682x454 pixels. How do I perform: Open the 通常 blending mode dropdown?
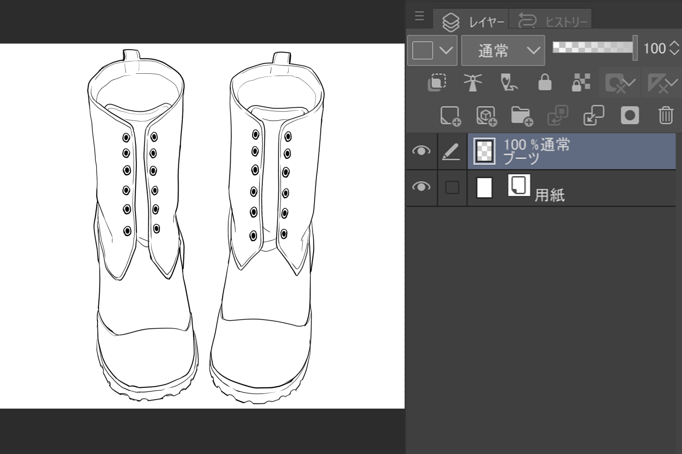[503, 50]
